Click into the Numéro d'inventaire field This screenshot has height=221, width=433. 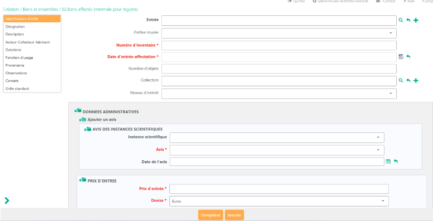coord(279,45)
